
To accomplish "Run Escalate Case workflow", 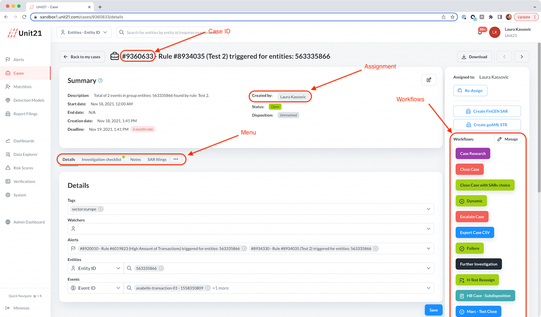I will (x=472, y=217).
